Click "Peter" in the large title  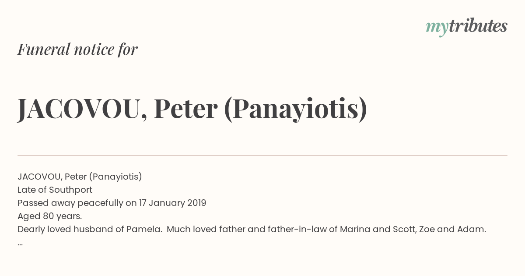(185, 109)
